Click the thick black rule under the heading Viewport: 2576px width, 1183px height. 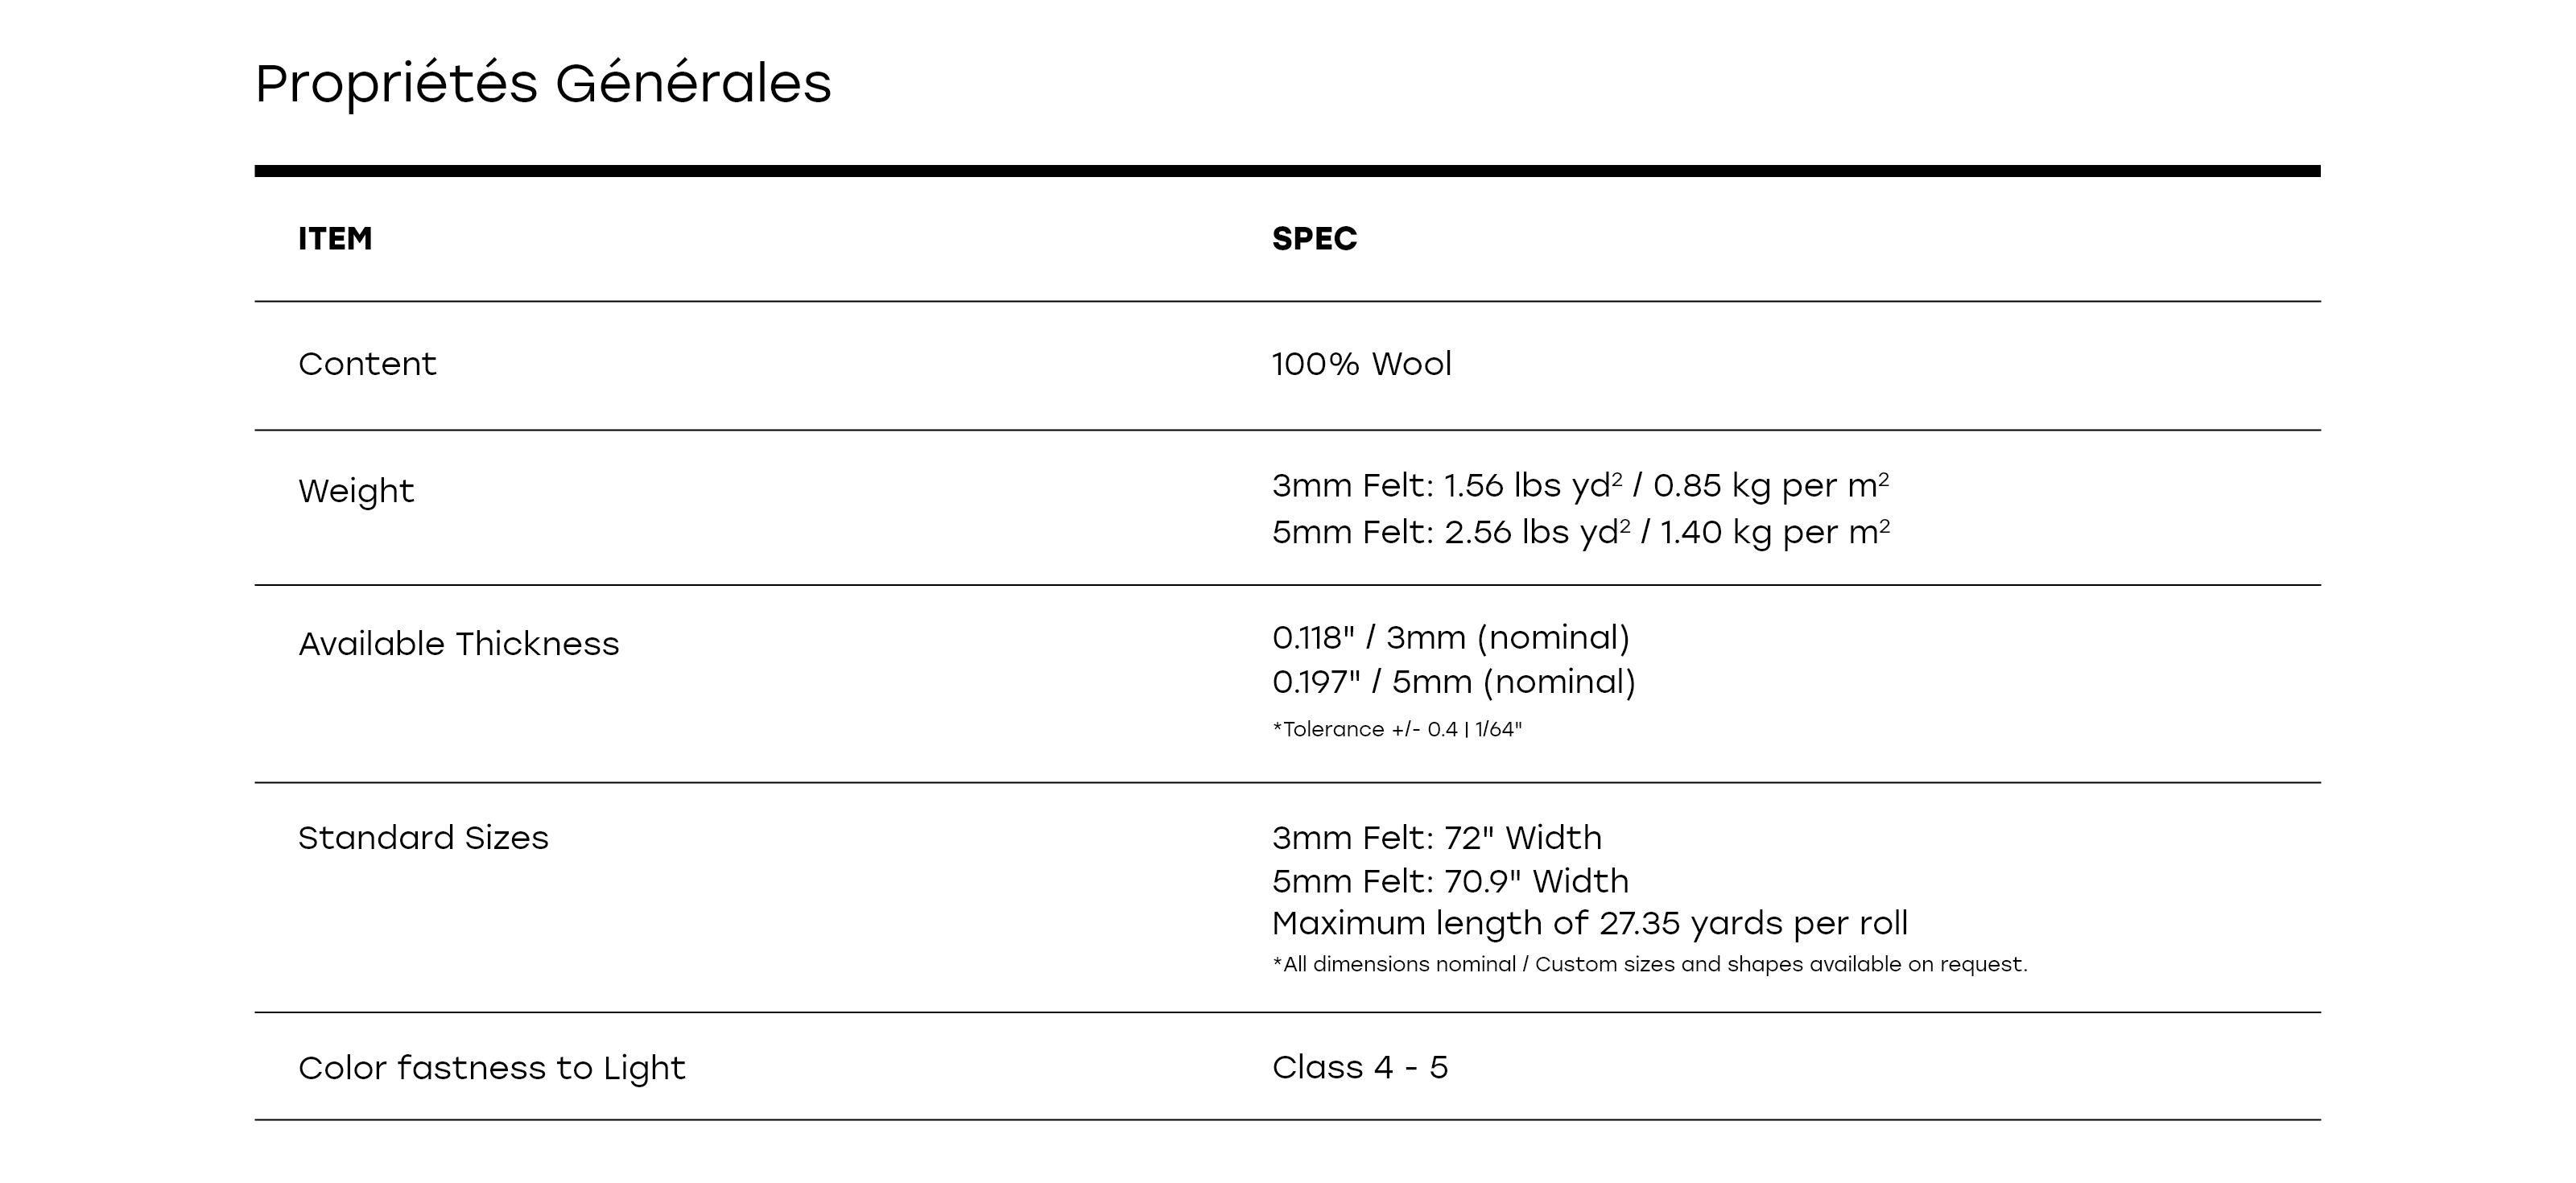1287,171
